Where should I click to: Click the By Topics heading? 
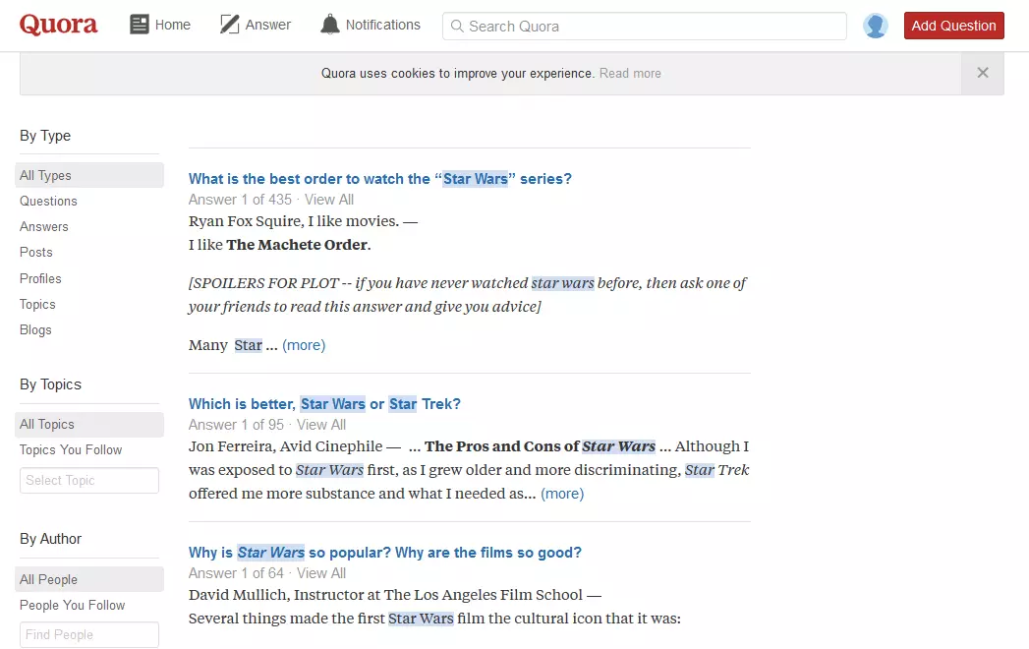[x=50, y=384]
